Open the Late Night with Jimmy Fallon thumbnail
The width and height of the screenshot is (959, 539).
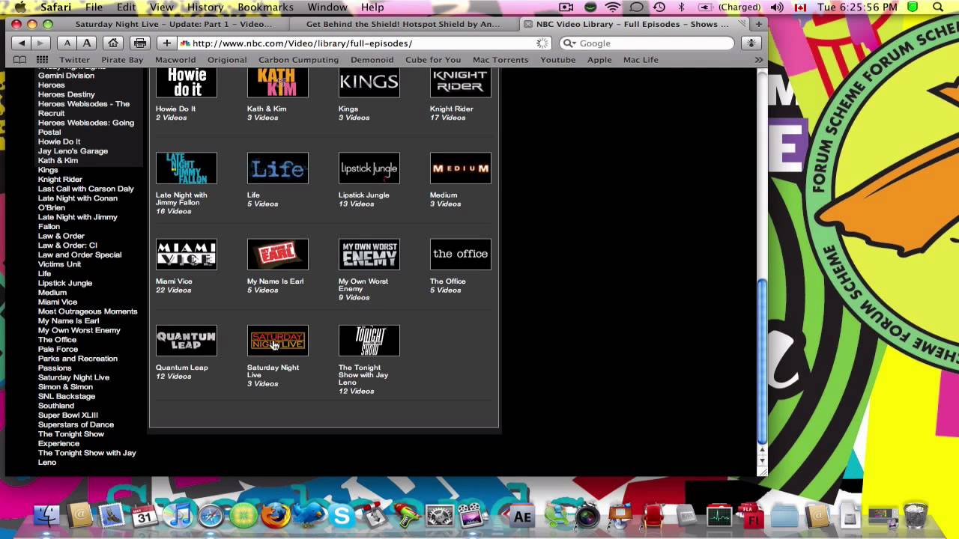(187, 168)
